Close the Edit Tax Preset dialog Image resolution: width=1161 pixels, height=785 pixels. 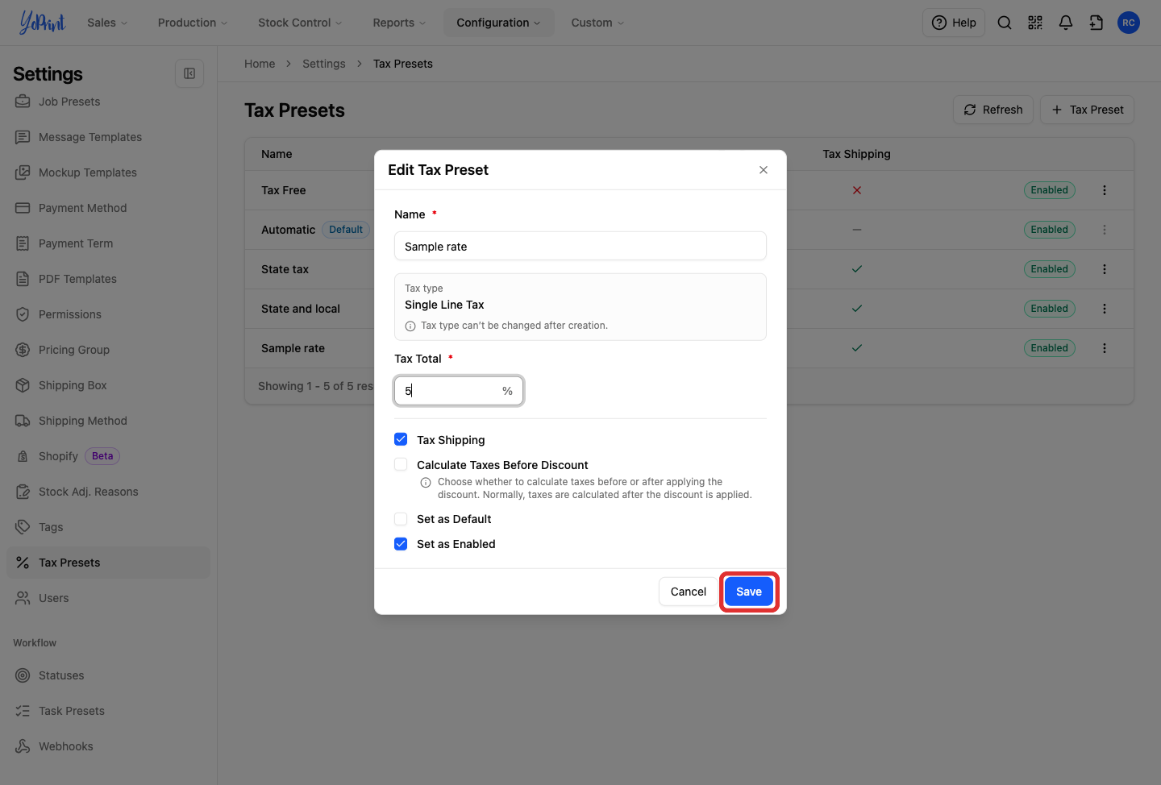tap(764, 170)
